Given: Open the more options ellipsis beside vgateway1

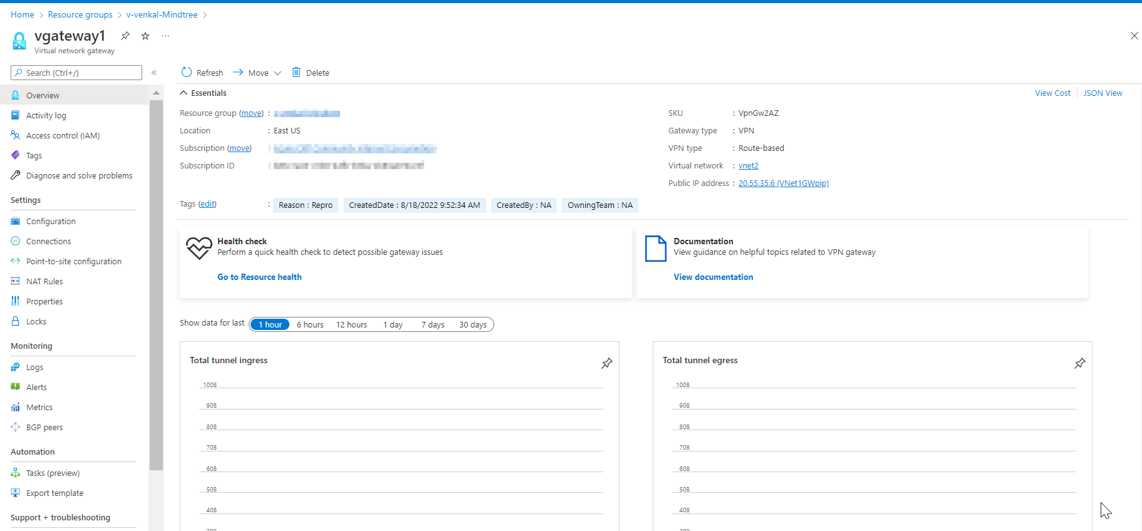Looking at the screenshot, I should [165, 36].
